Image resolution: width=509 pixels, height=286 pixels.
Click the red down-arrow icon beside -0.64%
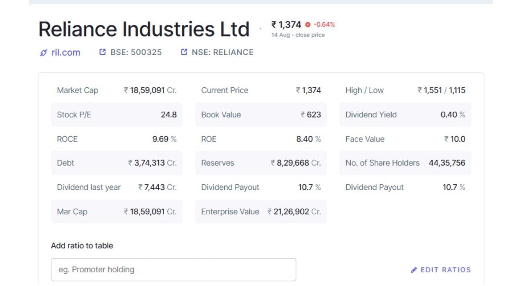click(x=307, y=25)
